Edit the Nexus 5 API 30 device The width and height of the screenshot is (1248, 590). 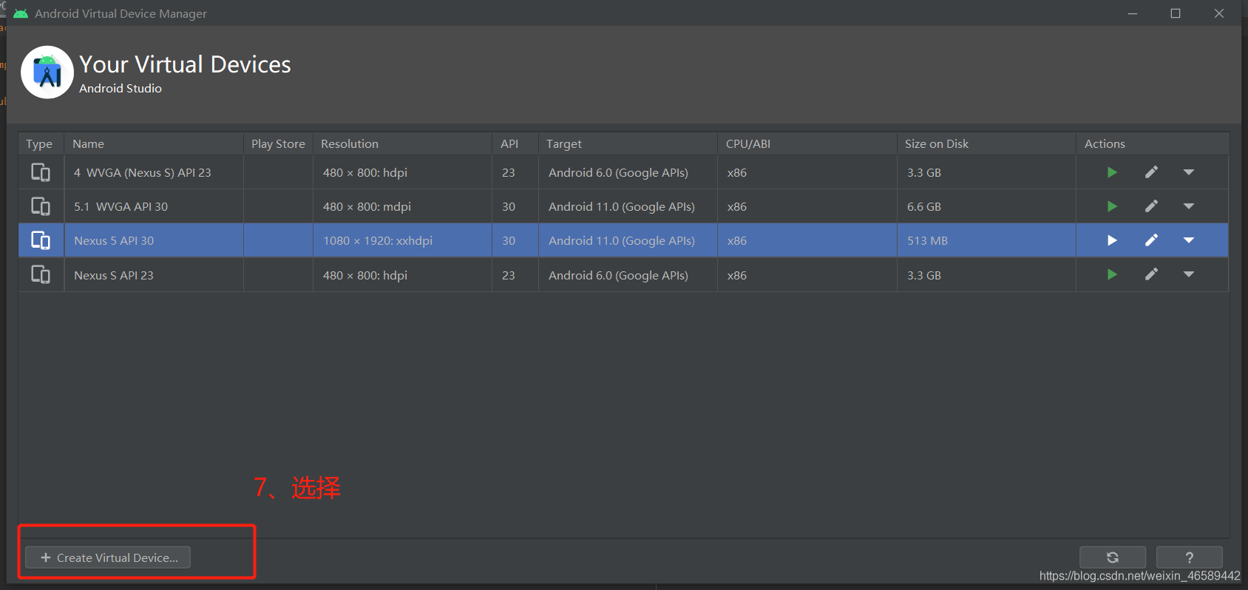pos(1151,240)
